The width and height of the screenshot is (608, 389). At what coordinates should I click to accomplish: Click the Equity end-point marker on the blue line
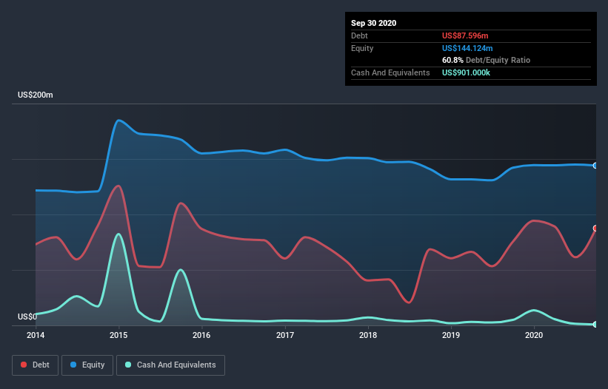[595, 166]
